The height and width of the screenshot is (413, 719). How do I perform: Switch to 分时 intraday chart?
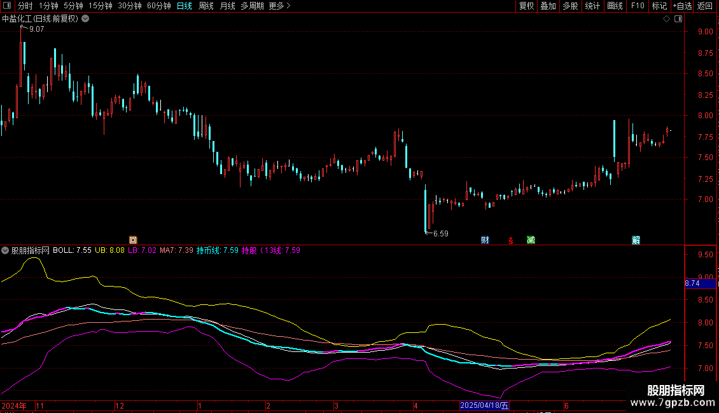tap(25, 6)
